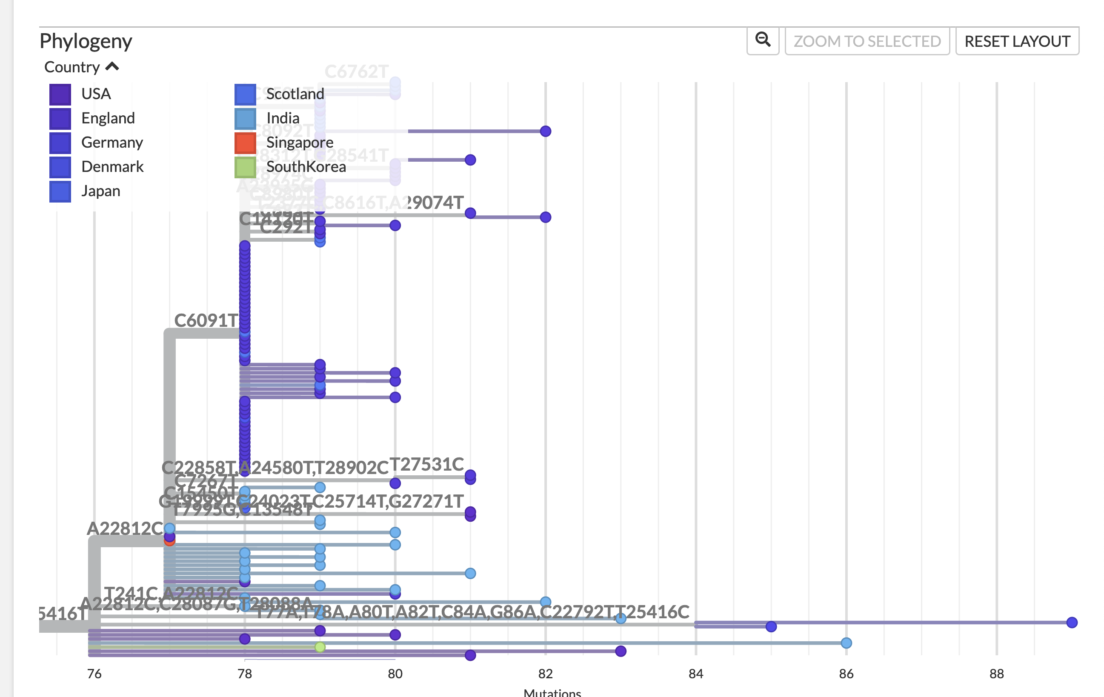Screen dimensions: 1104x697
Task: Click the USA legend color swatch
Action: pos(60,94)
